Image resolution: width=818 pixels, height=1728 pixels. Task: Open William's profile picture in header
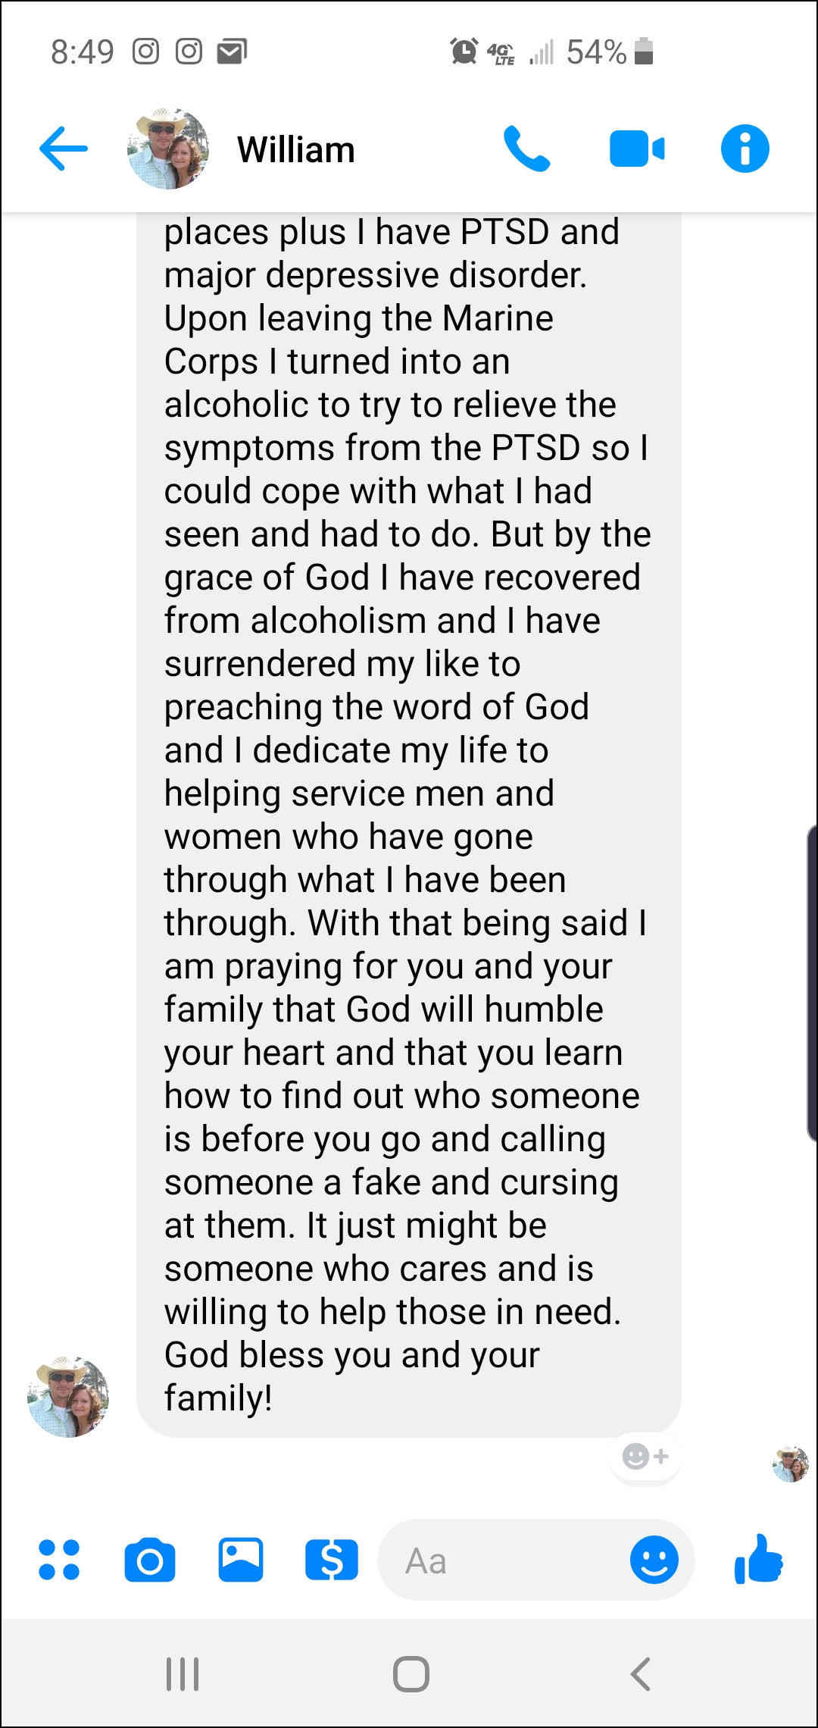coord(168,149)
